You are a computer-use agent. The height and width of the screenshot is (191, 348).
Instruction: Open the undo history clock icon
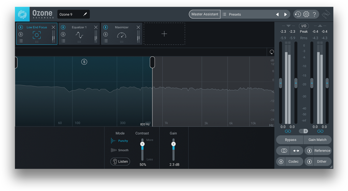coord(297,14)
